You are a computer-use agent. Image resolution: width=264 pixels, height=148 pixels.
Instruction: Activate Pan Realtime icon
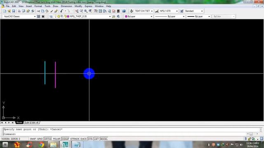pyautogui.click(x=77, y=11)
